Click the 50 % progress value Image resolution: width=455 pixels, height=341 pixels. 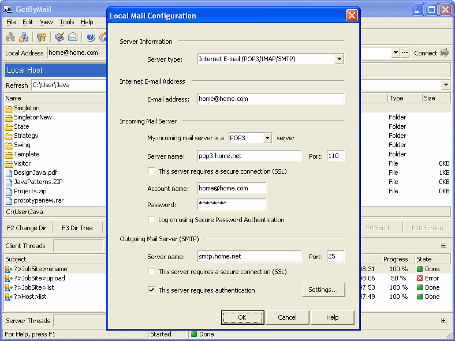(x=398, y=278)
